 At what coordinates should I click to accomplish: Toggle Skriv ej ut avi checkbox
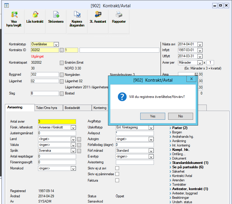tap(117, 168)
